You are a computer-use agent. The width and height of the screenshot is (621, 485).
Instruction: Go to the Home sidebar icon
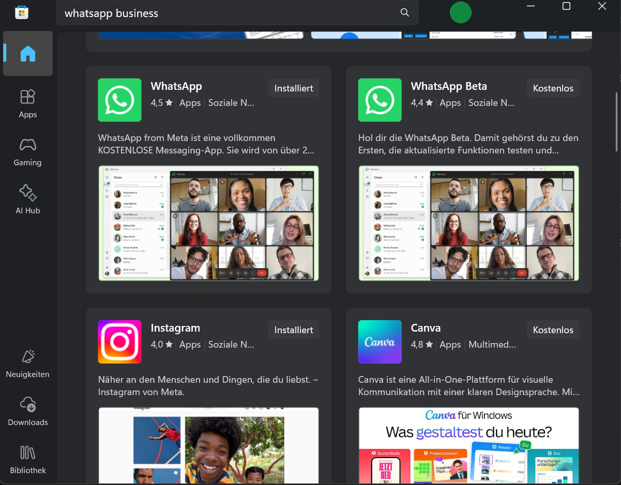[x=28, y=54]
